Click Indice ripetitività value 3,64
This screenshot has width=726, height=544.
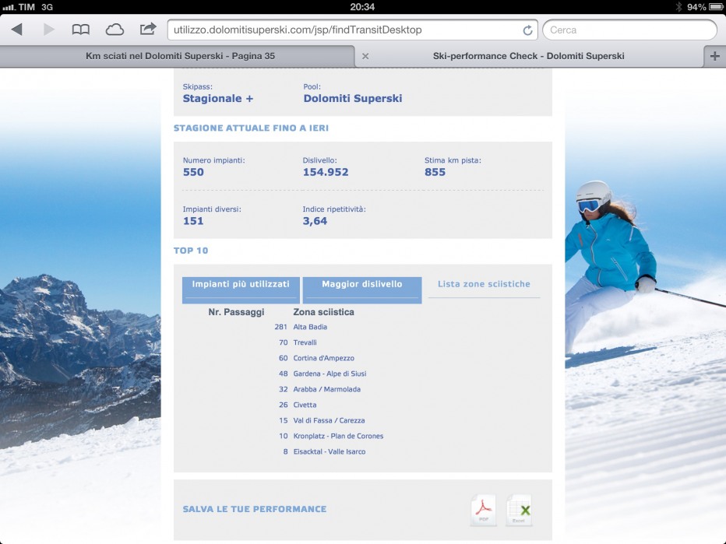315,221
